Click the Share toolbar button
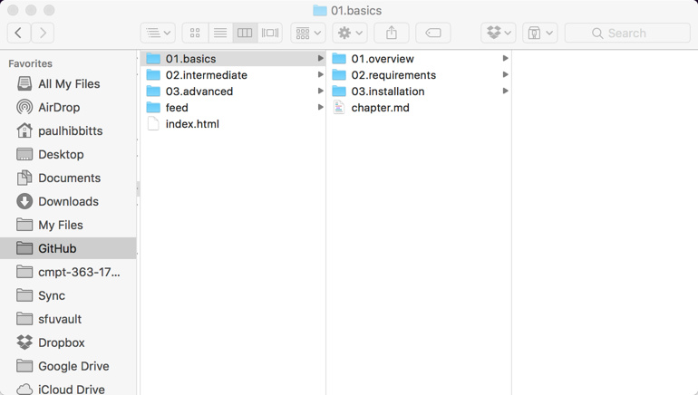Screen dimensions: 698x395 [392, 33]
